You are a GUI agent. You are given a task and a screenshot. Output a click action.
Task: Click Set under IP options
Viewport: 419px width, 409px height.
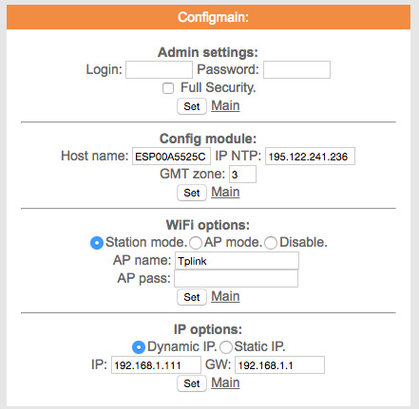[192, 383]
